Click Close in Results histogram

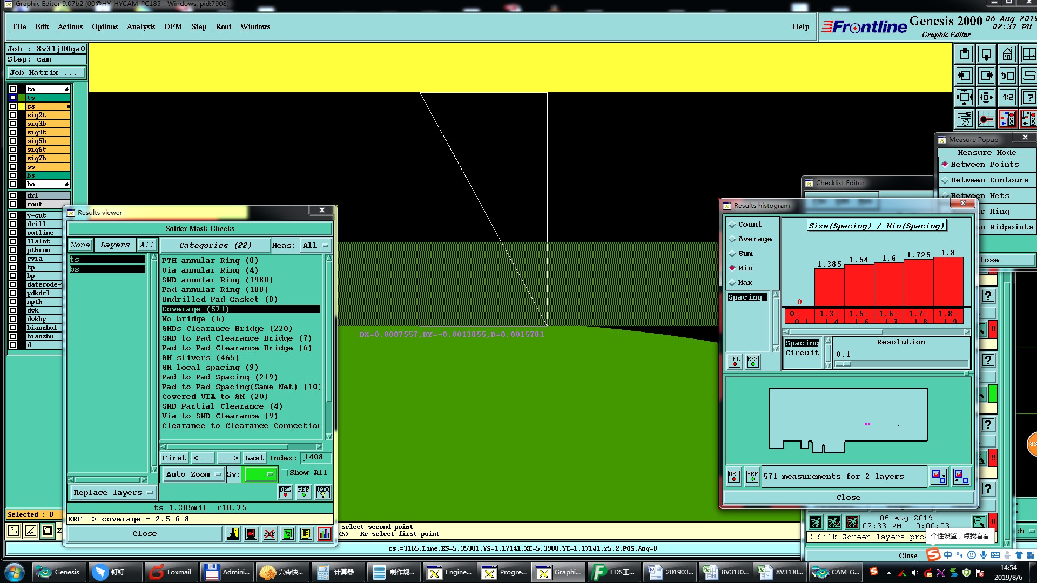pyautogui.click(x=849, y=497)
